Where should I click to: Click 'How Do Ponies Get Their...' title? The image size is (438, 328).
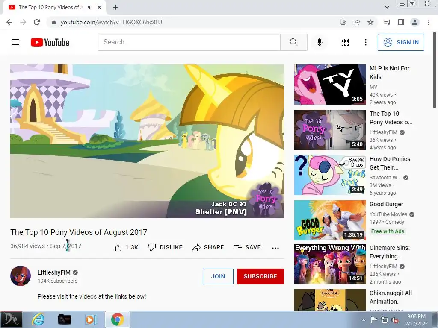pos(390,163)
